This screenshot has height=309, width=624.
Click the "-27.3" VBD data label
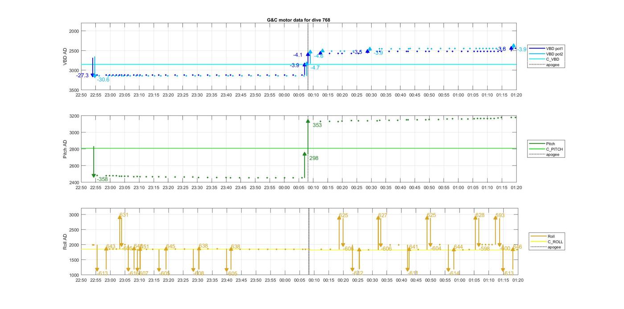pyautogui.click(x=82, y=75)
